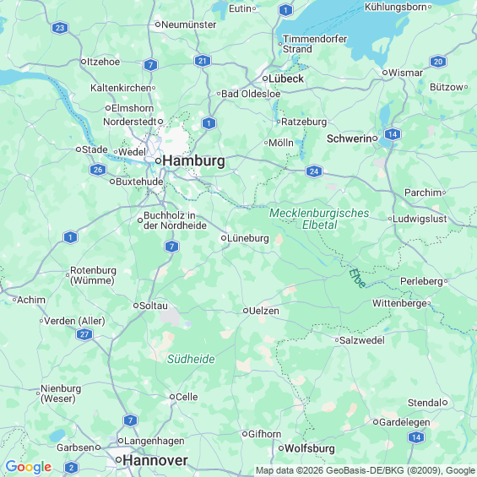Open the Google logo link
This screenshot has height=477, width=477.
(29, 467)
